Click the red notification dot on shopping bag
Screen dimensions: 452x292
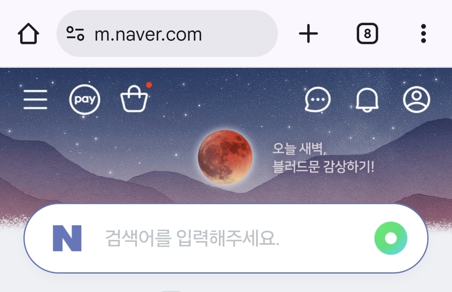pos(149,85)
